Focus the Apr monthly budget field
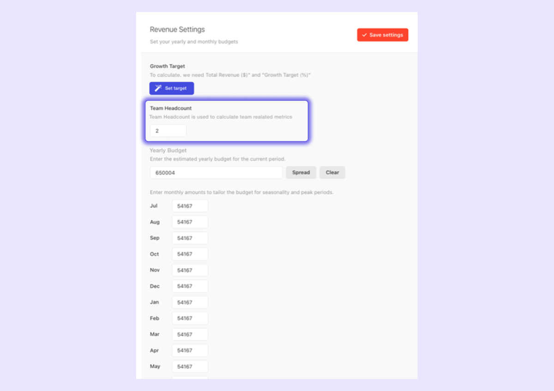The width and height of the screenshot is (554, 391). [190, 350]
